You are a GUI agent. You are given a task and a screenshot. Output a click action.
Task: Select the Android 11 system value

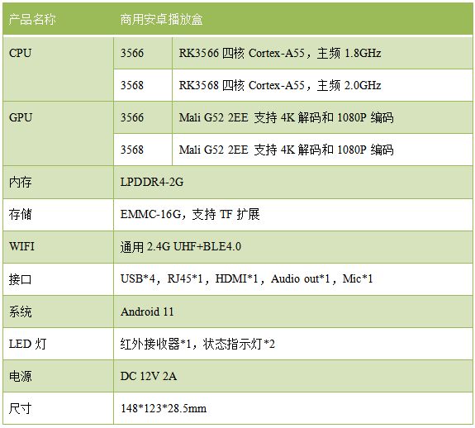pos(147,311)
